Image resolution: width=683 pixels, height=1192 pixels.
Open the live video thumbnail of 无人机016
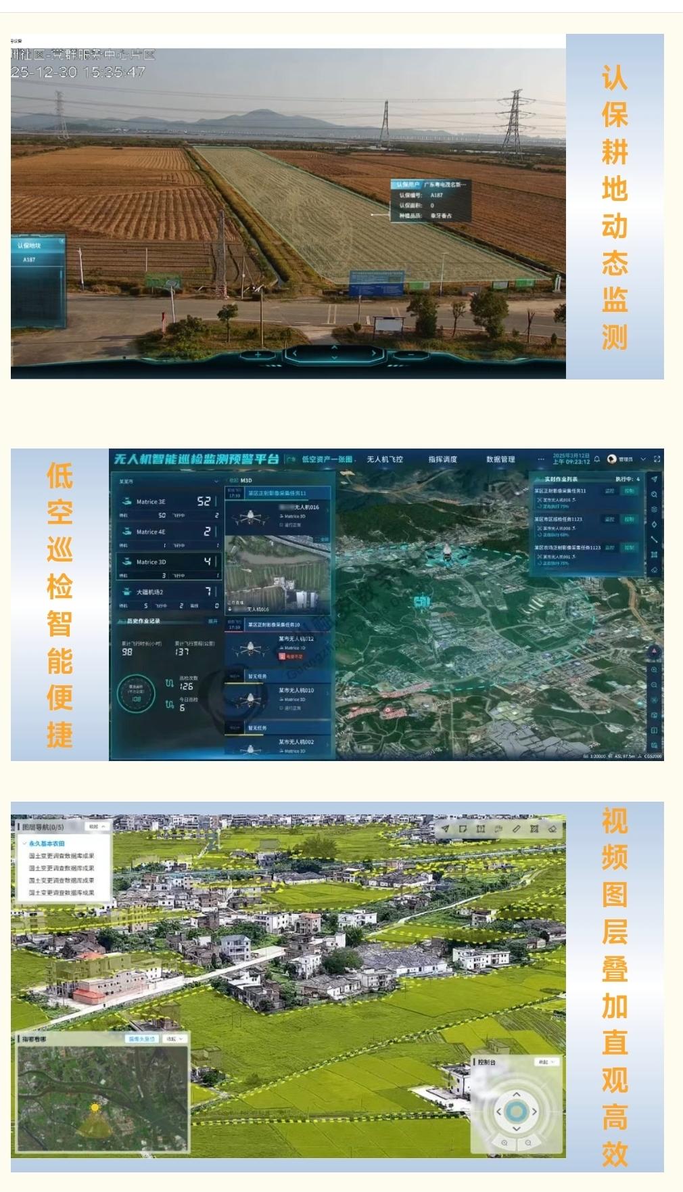coord(278,575)
